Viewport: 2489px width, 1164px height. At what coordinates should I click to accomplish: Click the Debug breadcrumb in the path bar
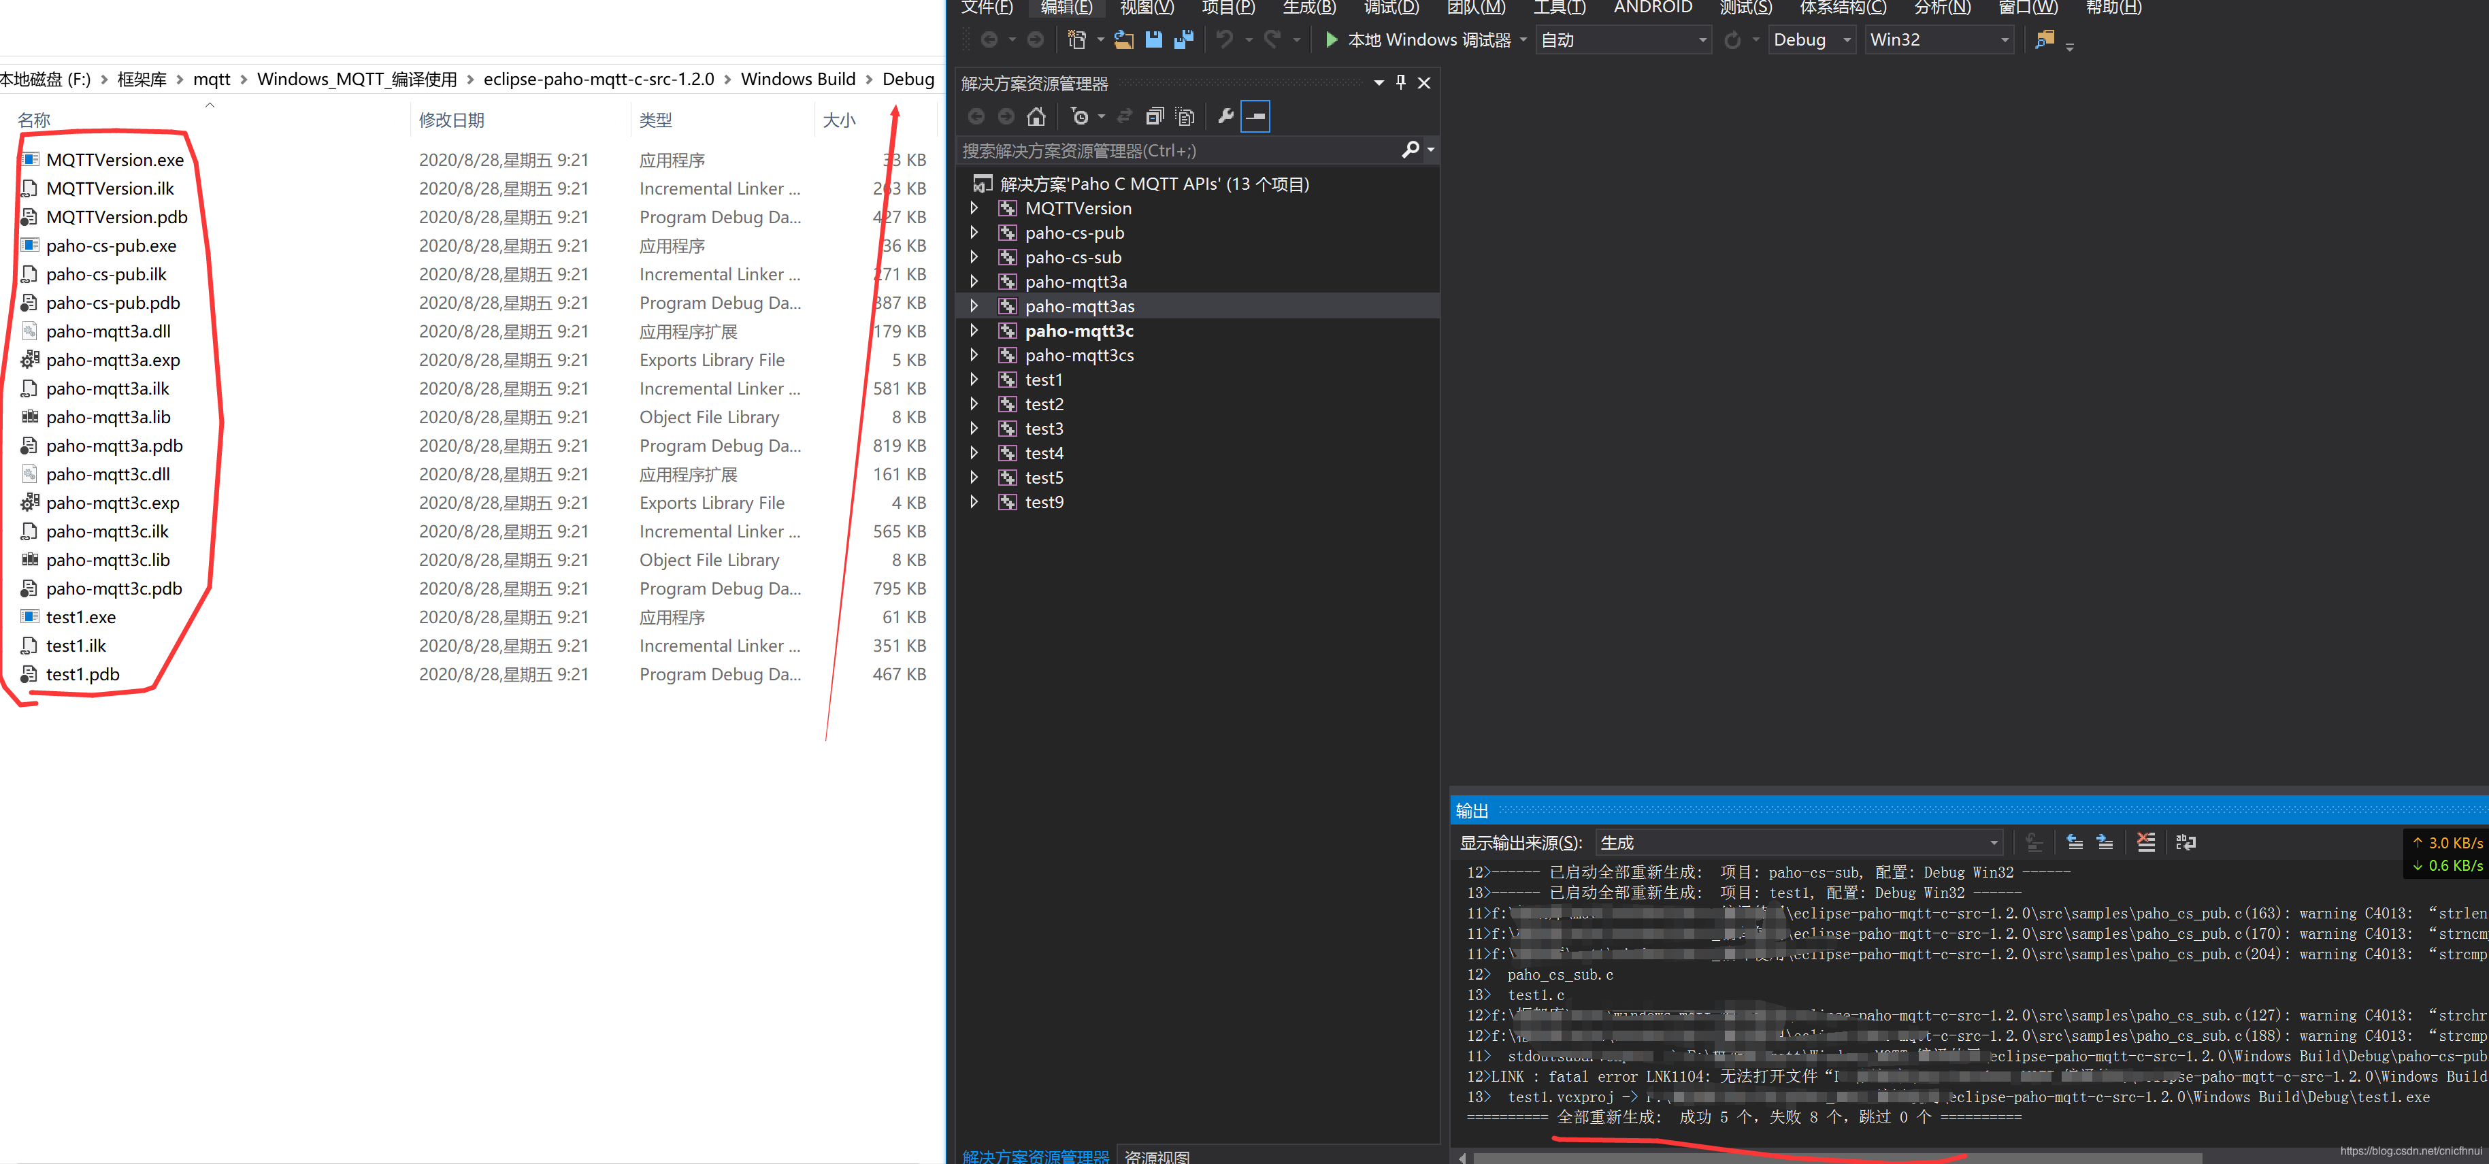[907, 78]
